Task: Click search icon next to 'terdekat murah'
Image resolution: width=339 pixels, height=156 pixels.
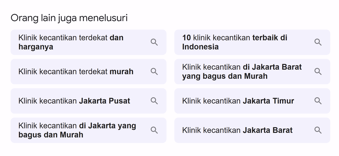Action: point(154,71)
